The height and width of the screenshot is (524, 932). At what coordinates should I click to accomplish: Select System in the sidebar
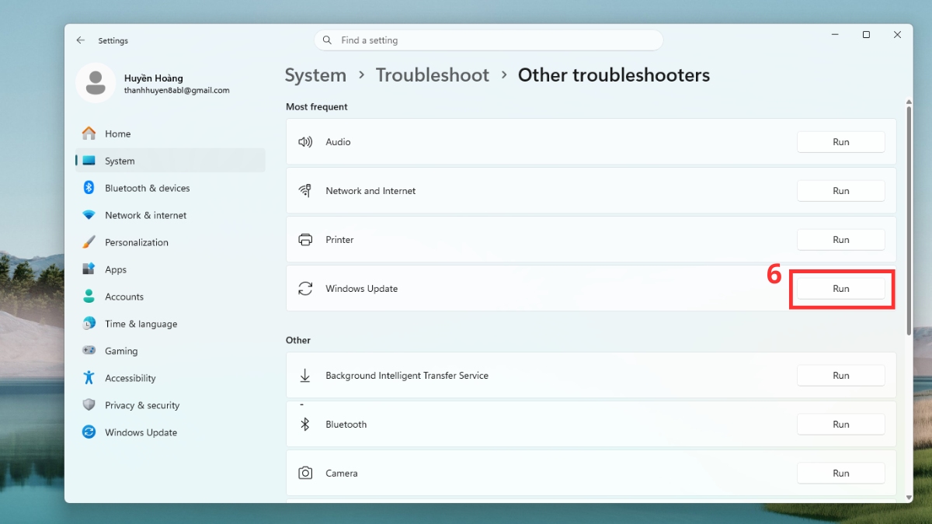pos(170,161)
